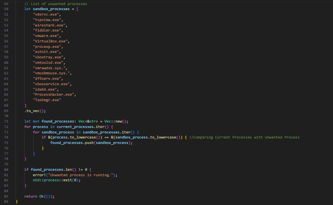
Task: Click the Vec::new() constructor call
Action: (116, 121)
